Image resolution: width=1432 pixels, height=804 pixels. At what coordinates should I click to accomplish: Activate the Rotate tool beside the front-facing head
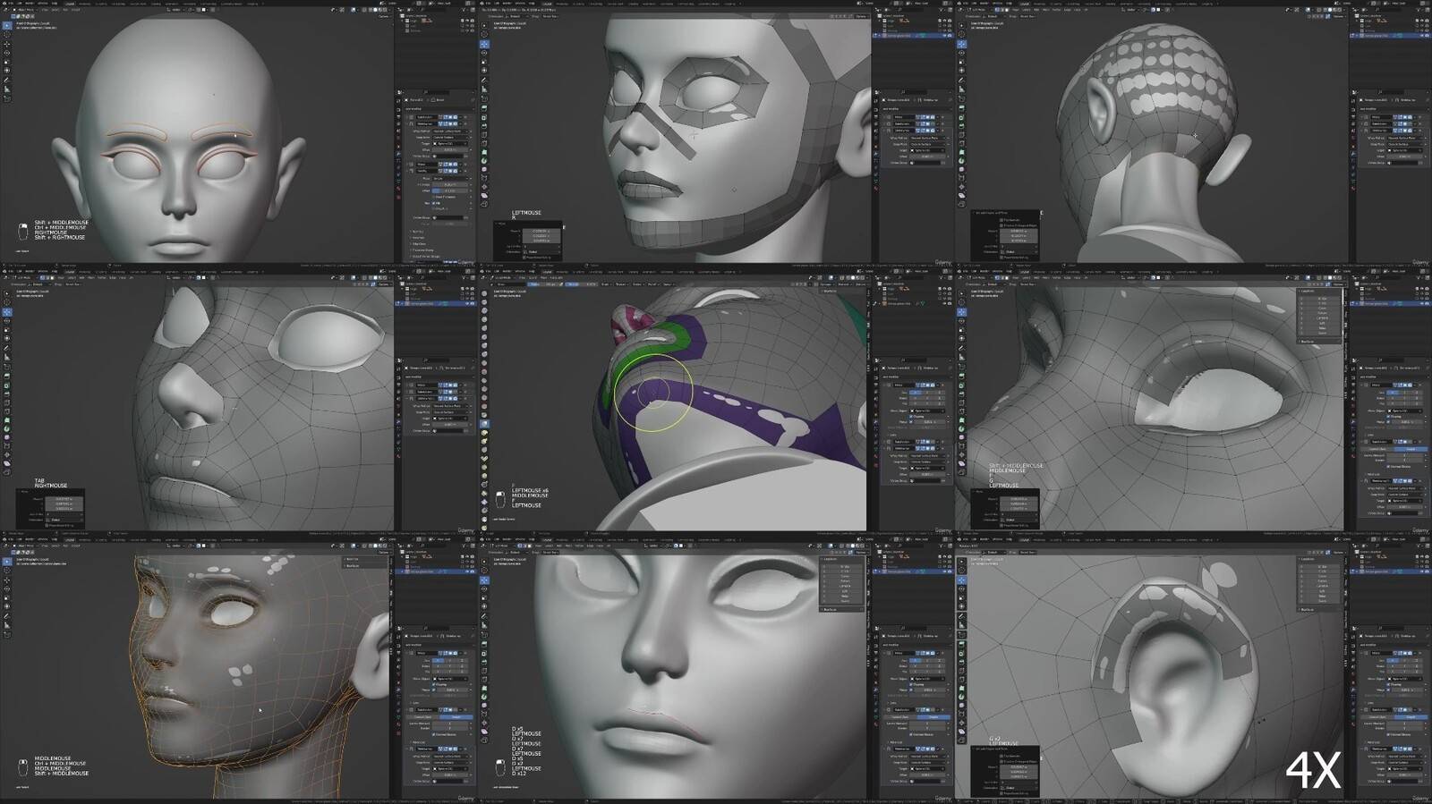coord(7,53)
